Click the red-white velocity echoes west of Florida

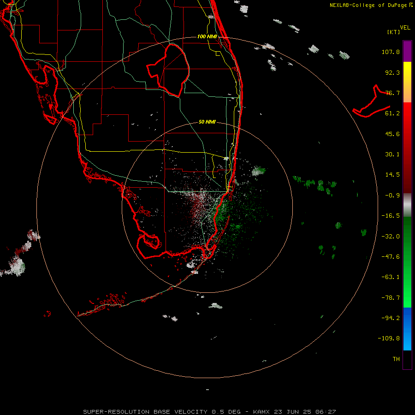pyautogui.click(x=20, y=254)
